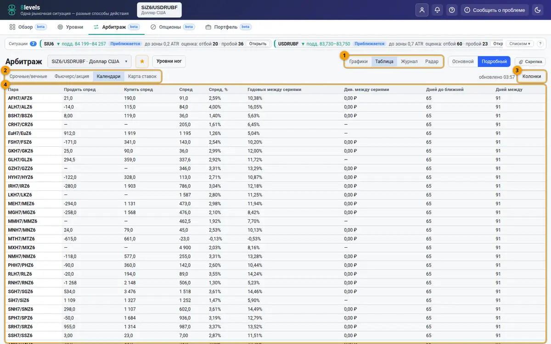Expand the SiZ6/USDRUBF pair dropdown
Image resolution: width=551 pixels, height=344 pixels.
coord(90,61)
